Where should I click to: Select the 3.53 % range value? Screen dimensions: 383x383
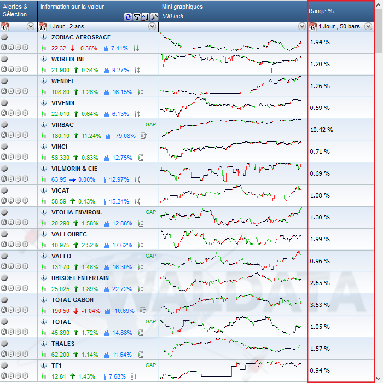pyautogui.click(x=320, y=305)
